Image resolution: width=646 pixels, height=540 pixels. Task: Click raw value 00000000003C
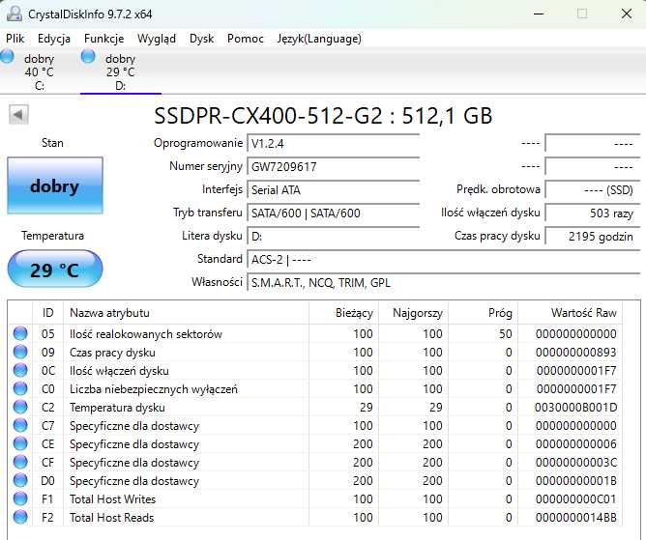click(576, 462)
